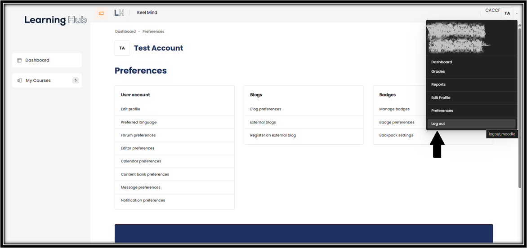Open Backpack settings link
Image resolution: width=527 pixels, height=248 pixels.
point(396,135)
